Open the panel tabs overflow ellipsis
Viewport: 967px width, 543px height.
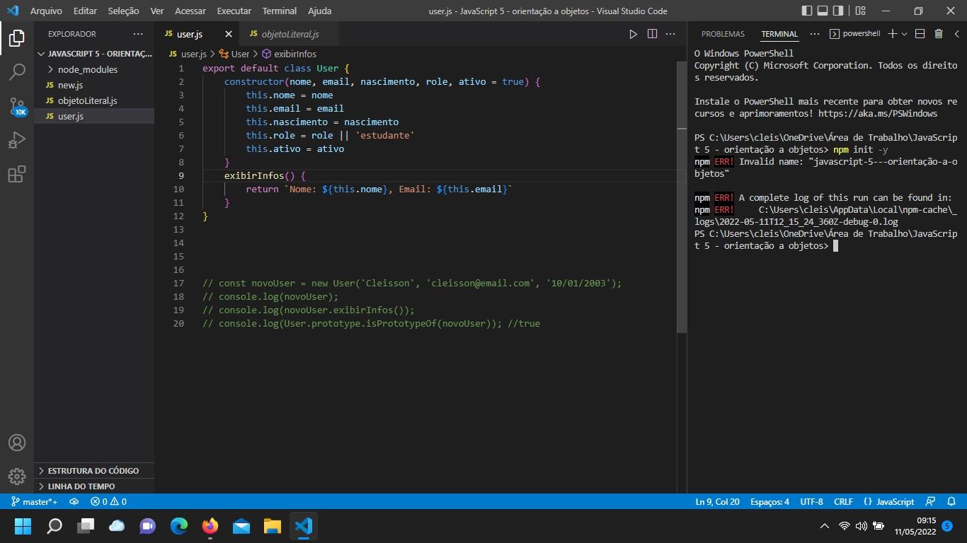(815, 34)
